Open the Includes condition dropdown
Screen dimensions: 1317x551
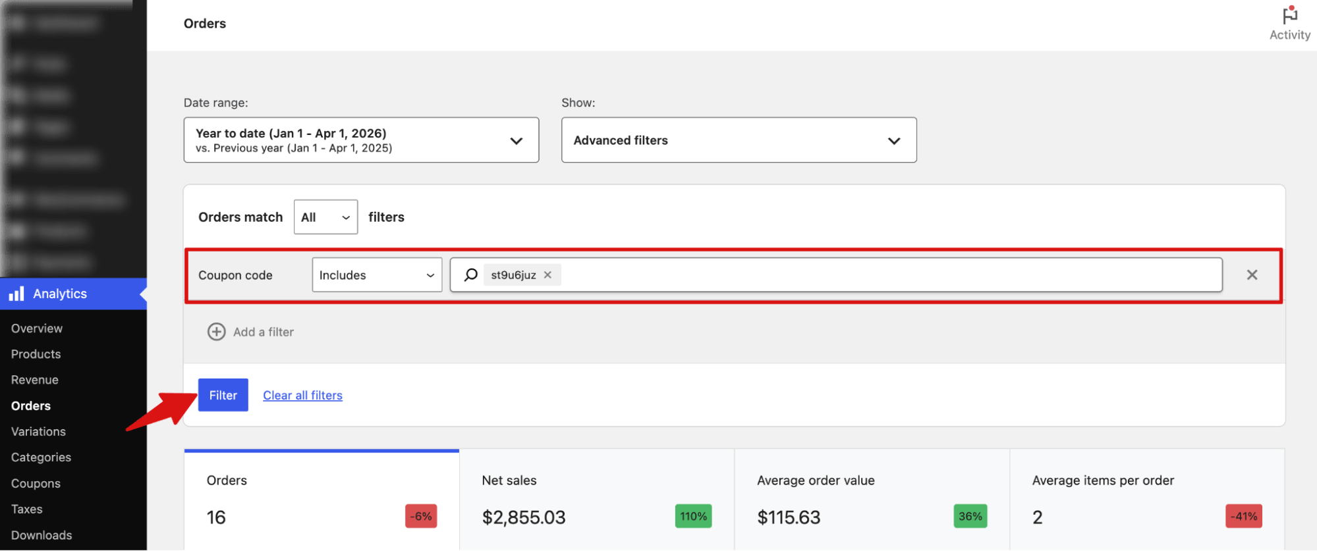click(377, 275)
